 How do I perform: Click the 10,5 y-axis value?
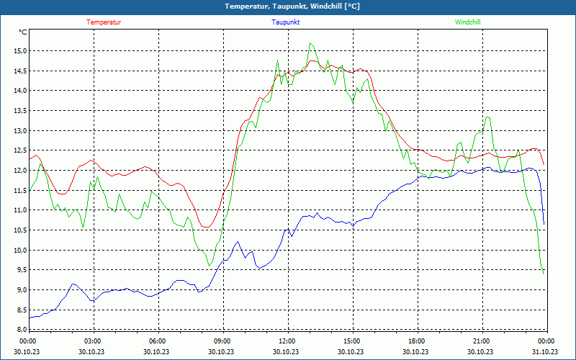click(20, 230)
